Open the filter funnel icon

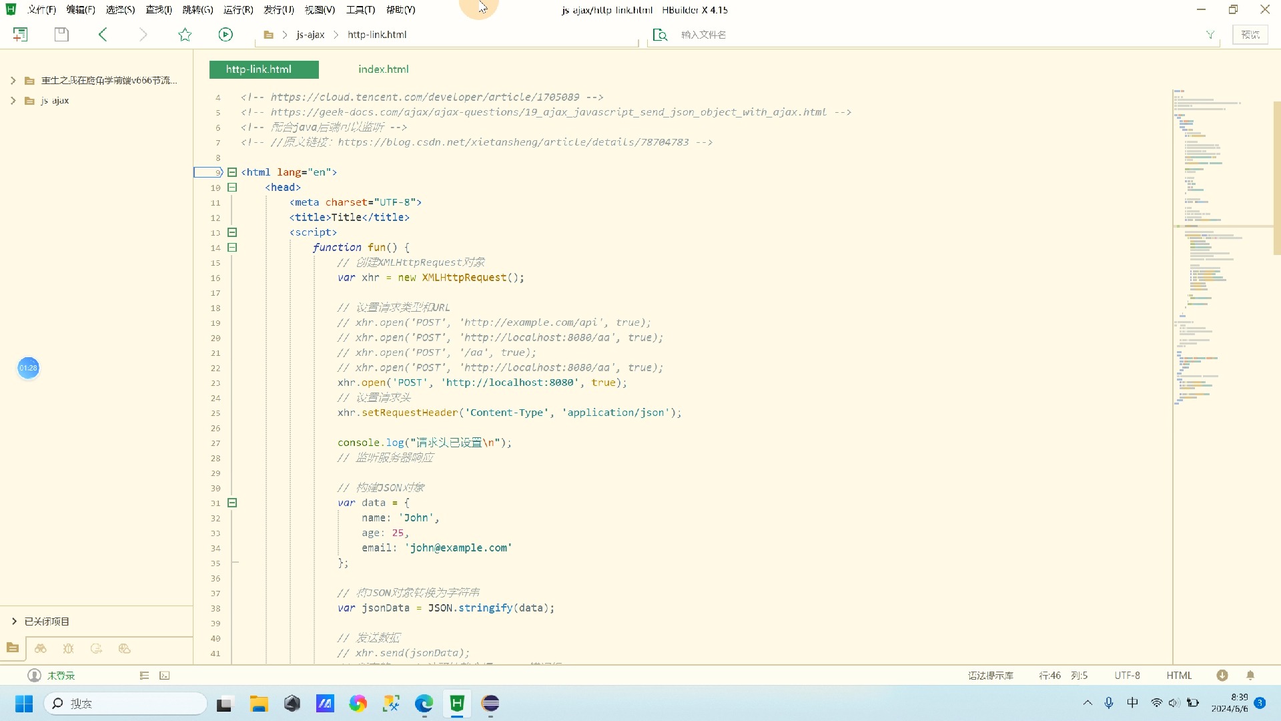1210,35
